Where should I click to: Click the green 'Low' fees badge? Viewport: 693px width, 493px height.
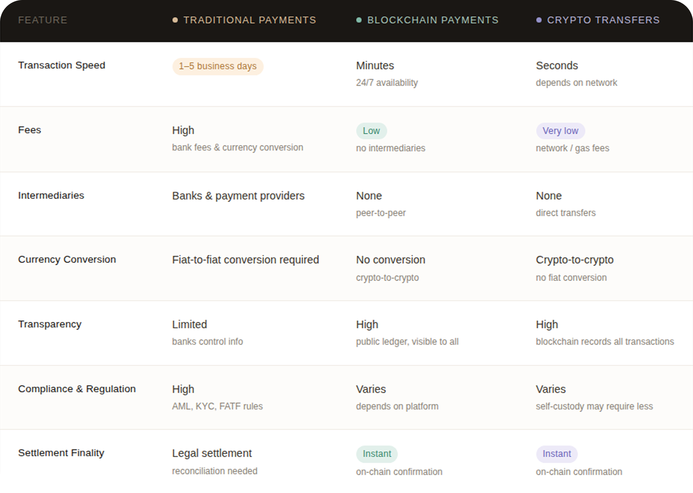point(371,131)
